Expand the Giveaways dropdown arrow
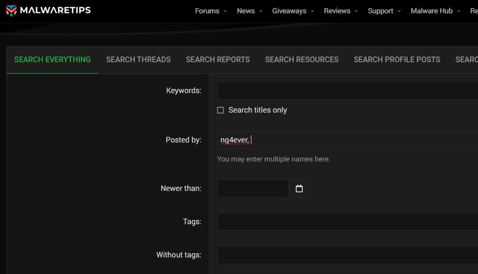This screenshot has width=478, height=274. [312, 11]
